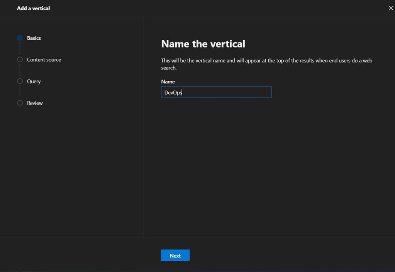Open the Review step of the wizard
Viewport: 395px width, 272px height.
(34, 103)
